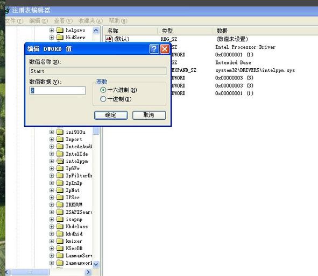This screenshot has width=318, height=276.
Task: Click the HidServ folder icon
Action: [x=60, y=37]
